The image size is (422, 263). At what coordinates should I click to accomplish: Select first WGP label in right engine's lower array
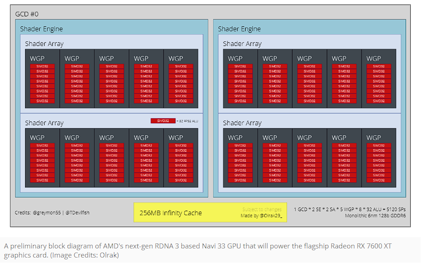[235, 138]
